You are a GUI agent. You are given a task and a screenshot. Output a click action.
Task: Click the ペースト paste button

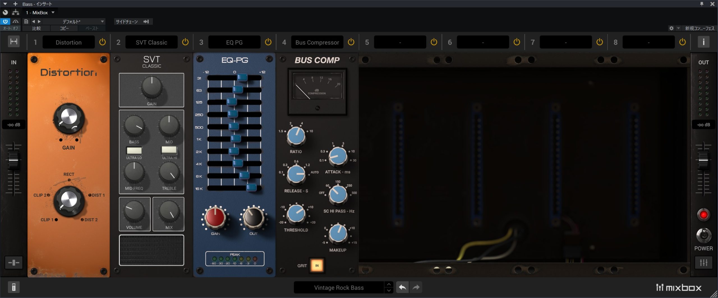point(92,28)
